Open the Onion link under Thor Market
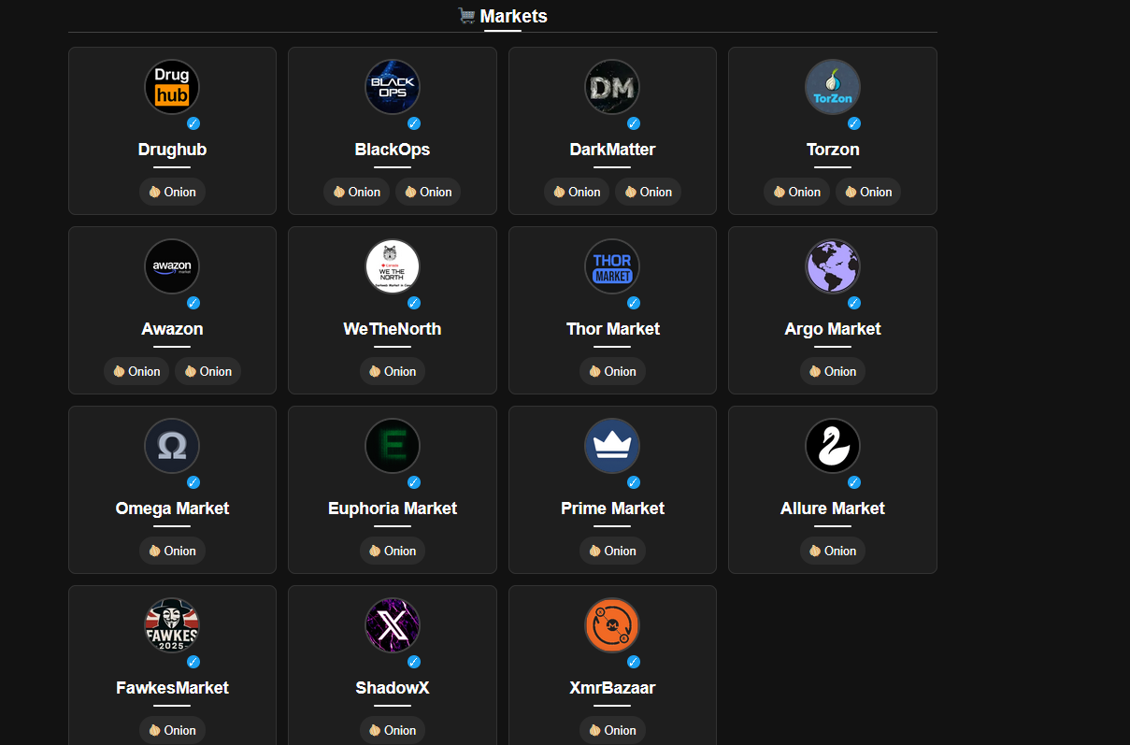The image size is (1130, 745). point(612,371)
